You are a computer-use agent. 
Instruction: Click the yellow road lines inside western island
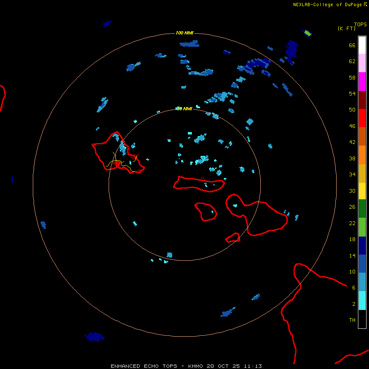click(x=121, y=162)
